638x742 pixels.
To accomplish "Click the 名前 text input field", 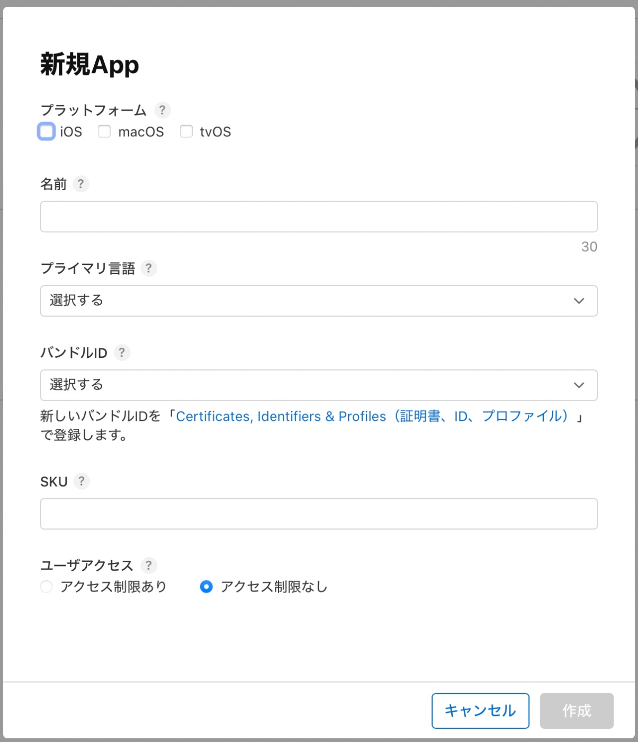I will click(319, 217).
